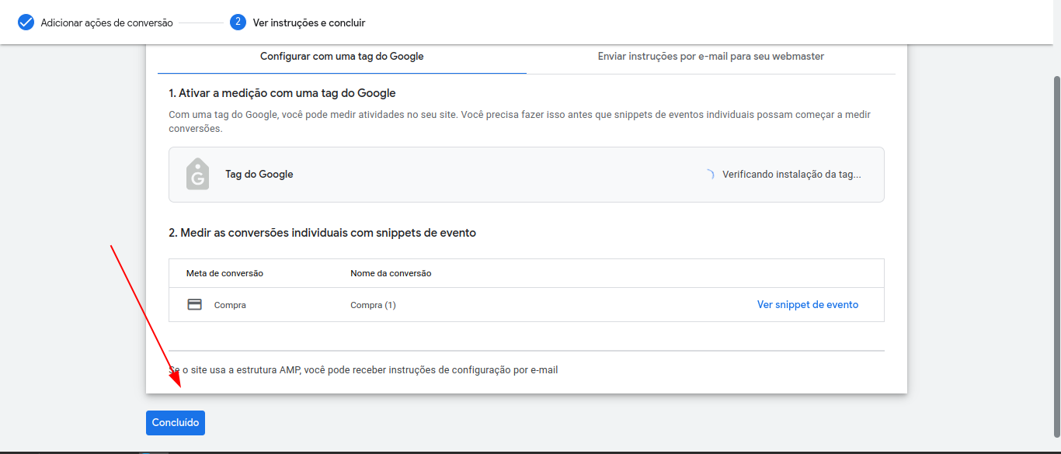Click Verificando instalação da tag status text
The height and width of the screenshot is (454, 1061).
pyautogui.click(x=791, y=175)
